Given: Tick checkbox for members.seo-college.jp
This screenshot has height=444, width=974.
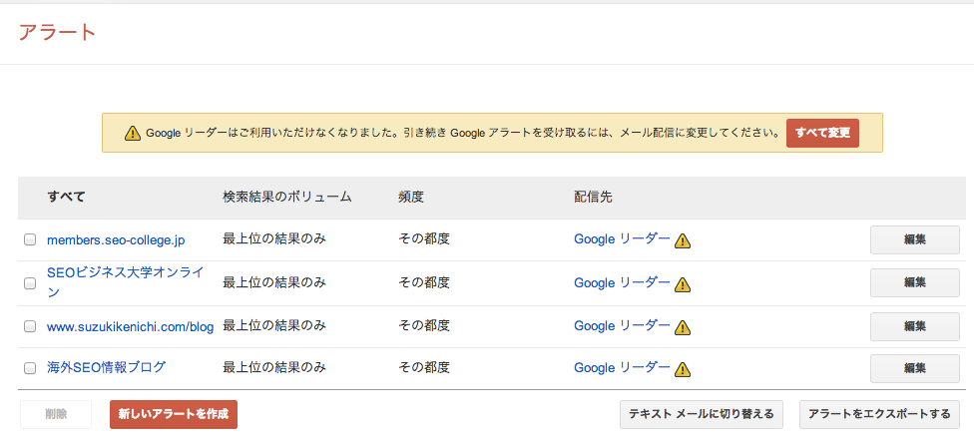Looking at the screenshot, I should 30,239.
